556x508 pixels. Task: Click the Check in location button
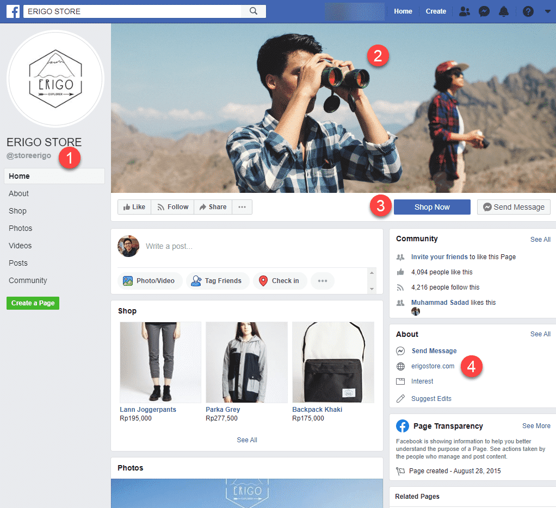point(280,281)
